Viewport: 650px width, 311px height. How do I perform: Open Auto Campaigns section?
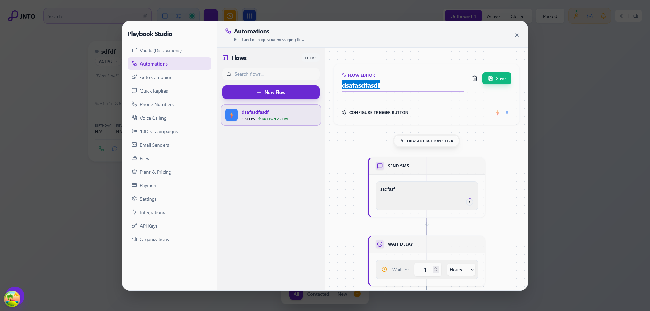[x=169, y=77]
